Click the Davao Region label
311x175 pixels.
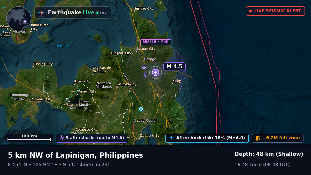(145, 121)
